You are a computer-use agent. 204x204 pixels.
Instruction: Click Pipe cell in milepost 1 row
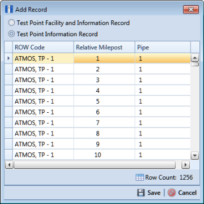(163, 58)
